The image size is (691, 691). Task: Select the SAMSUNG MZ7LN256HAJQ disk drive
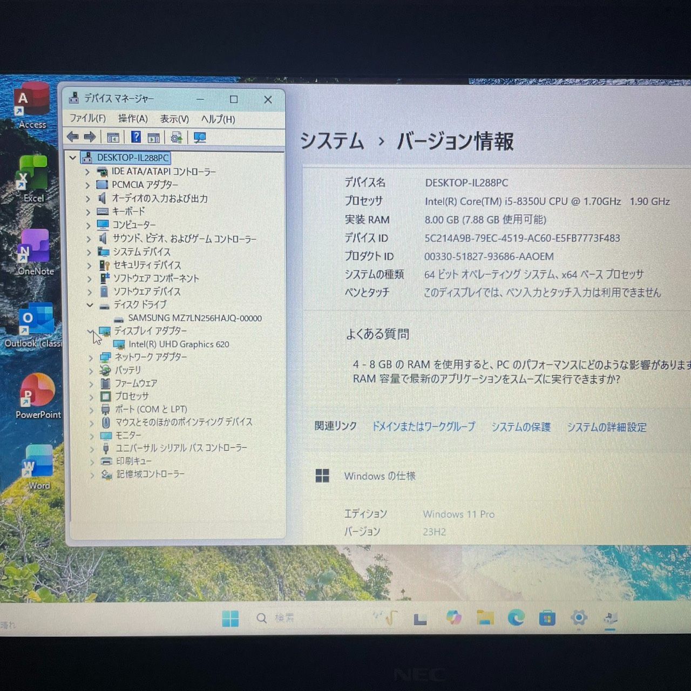(x=194, y=319)
